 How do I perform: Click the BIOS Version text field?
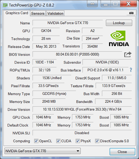coord(77,54)
